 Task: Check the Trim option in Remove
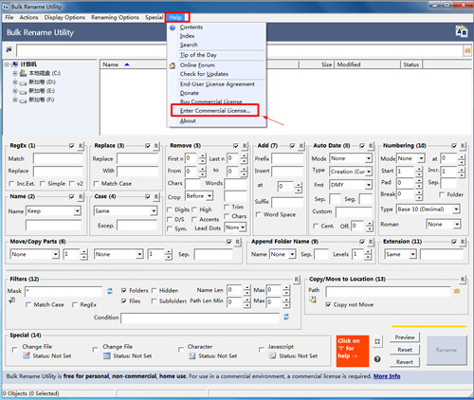(x=227, y=207)
